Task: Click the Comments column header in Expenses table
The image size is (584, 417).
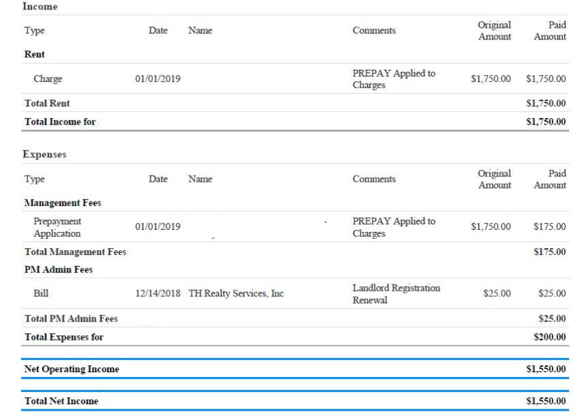Action: [373, 180]
